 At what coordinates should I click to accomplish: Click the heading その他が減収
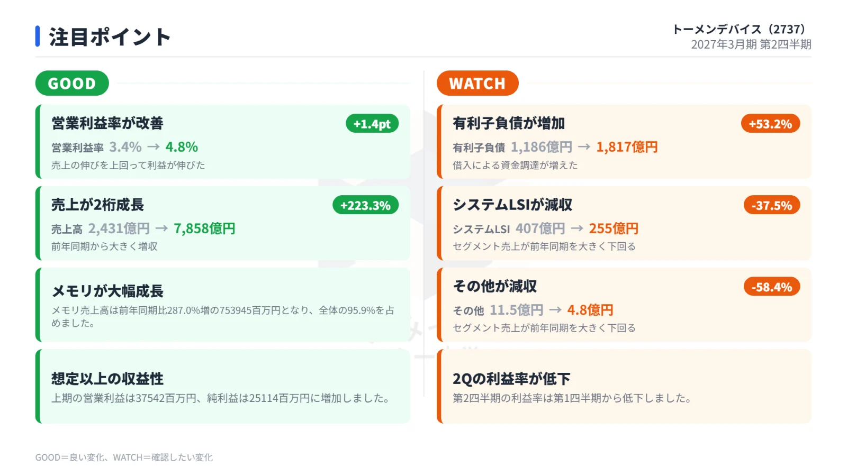pyautogui.click(x=495, y=286)
